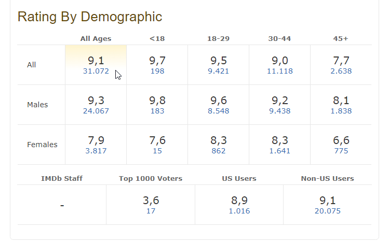The image size is (389, 243).
Task: Click the IMDb Staff dash cell
Action: coord(62,205)
